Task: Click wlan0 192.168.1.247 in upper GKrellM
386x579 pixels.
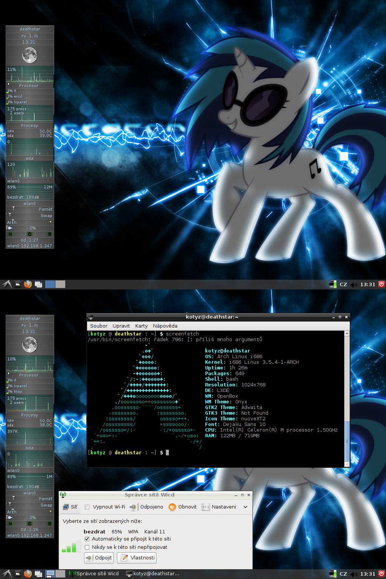Action: click(x=30, y=246)
